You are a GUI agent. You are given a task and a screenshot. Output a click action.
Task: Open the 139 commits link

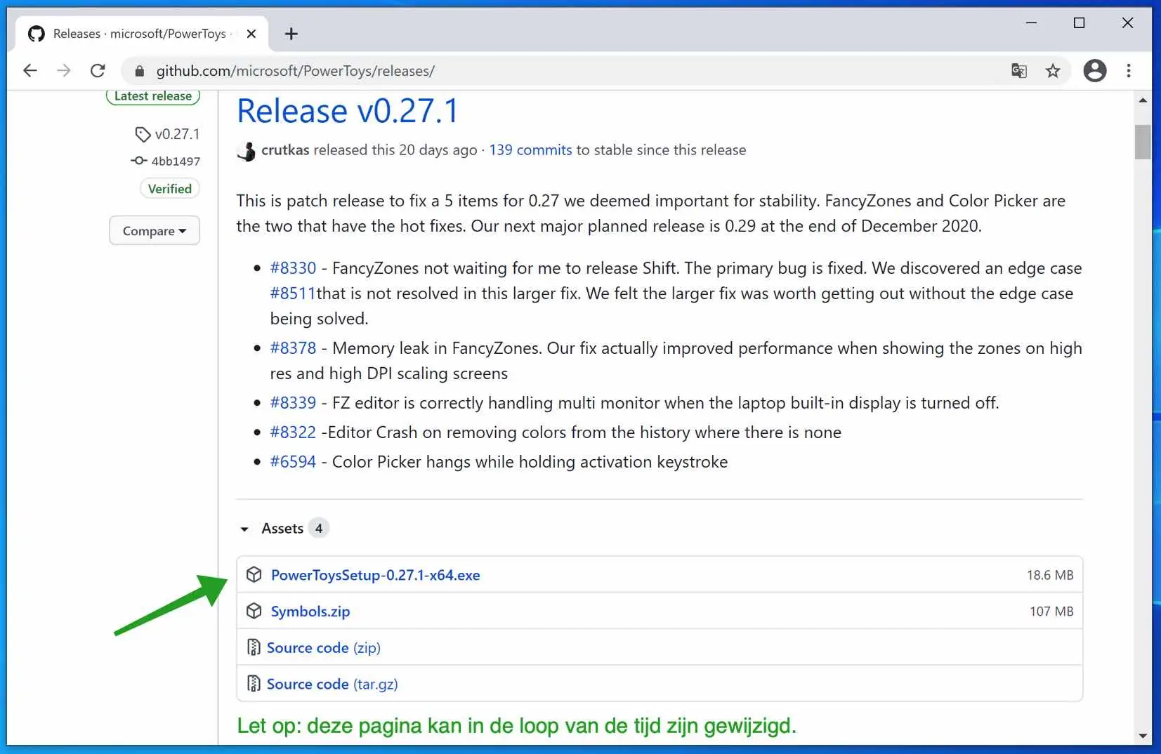(x=530, y=150)
